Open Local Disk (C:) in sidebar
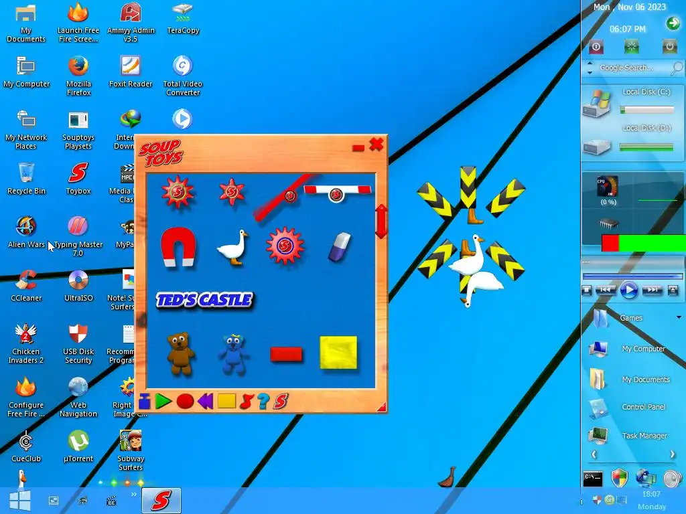This screenshot has width=686, height=514. (633, 102)
